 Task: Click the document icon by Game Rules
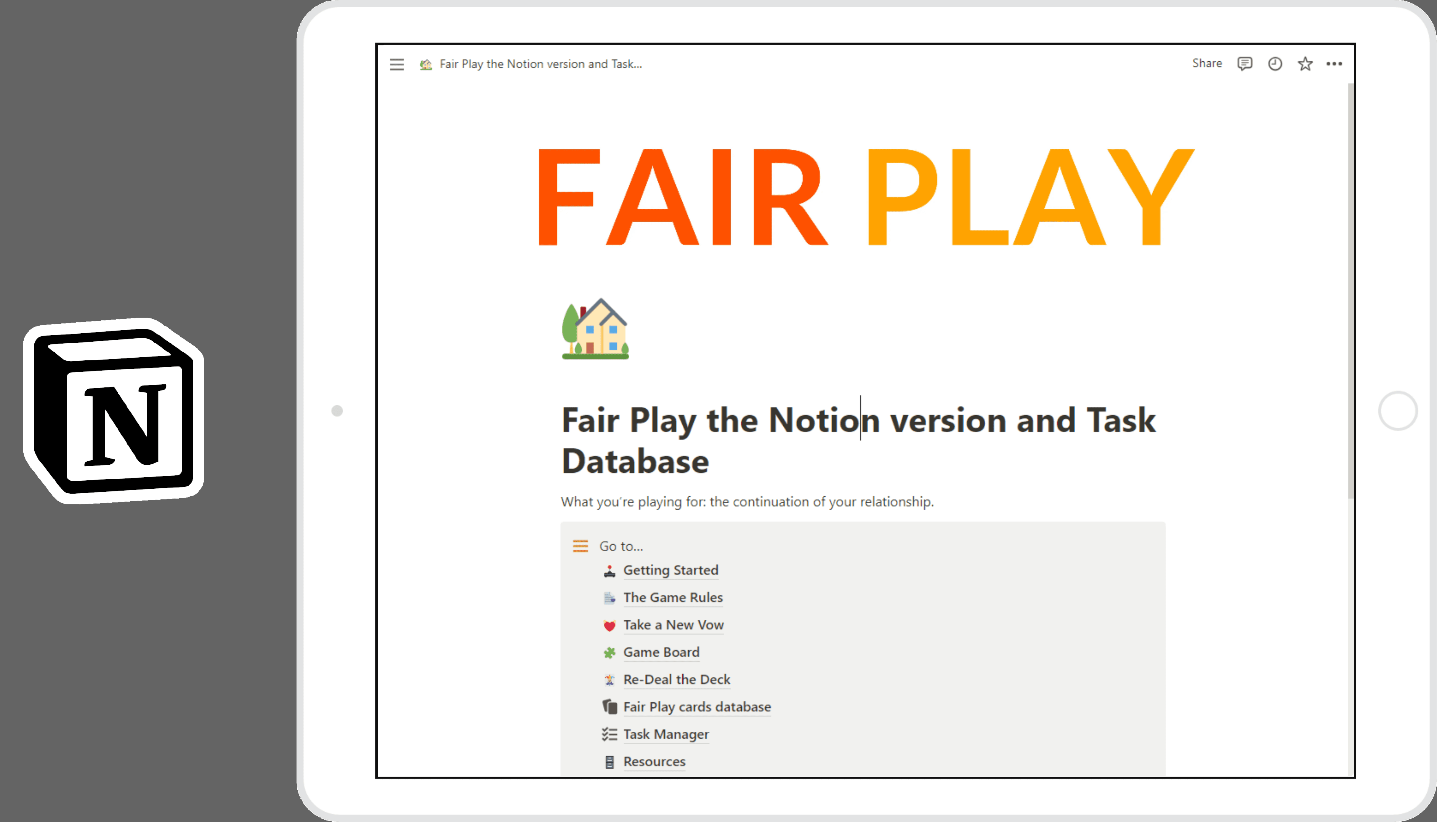(609, 598)
